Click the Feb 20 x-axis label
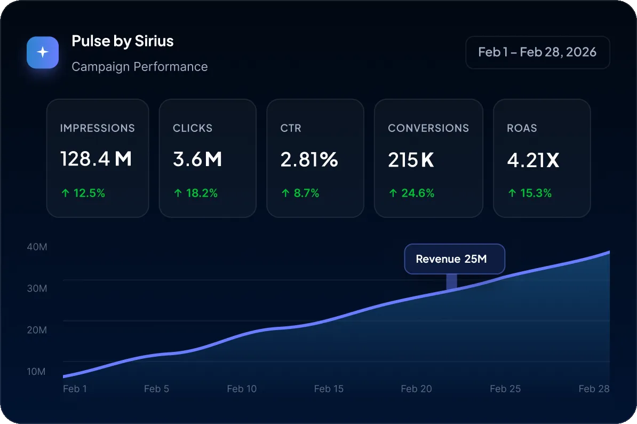The width and height of the screenshot is (637, 424). tap(417, 389)
